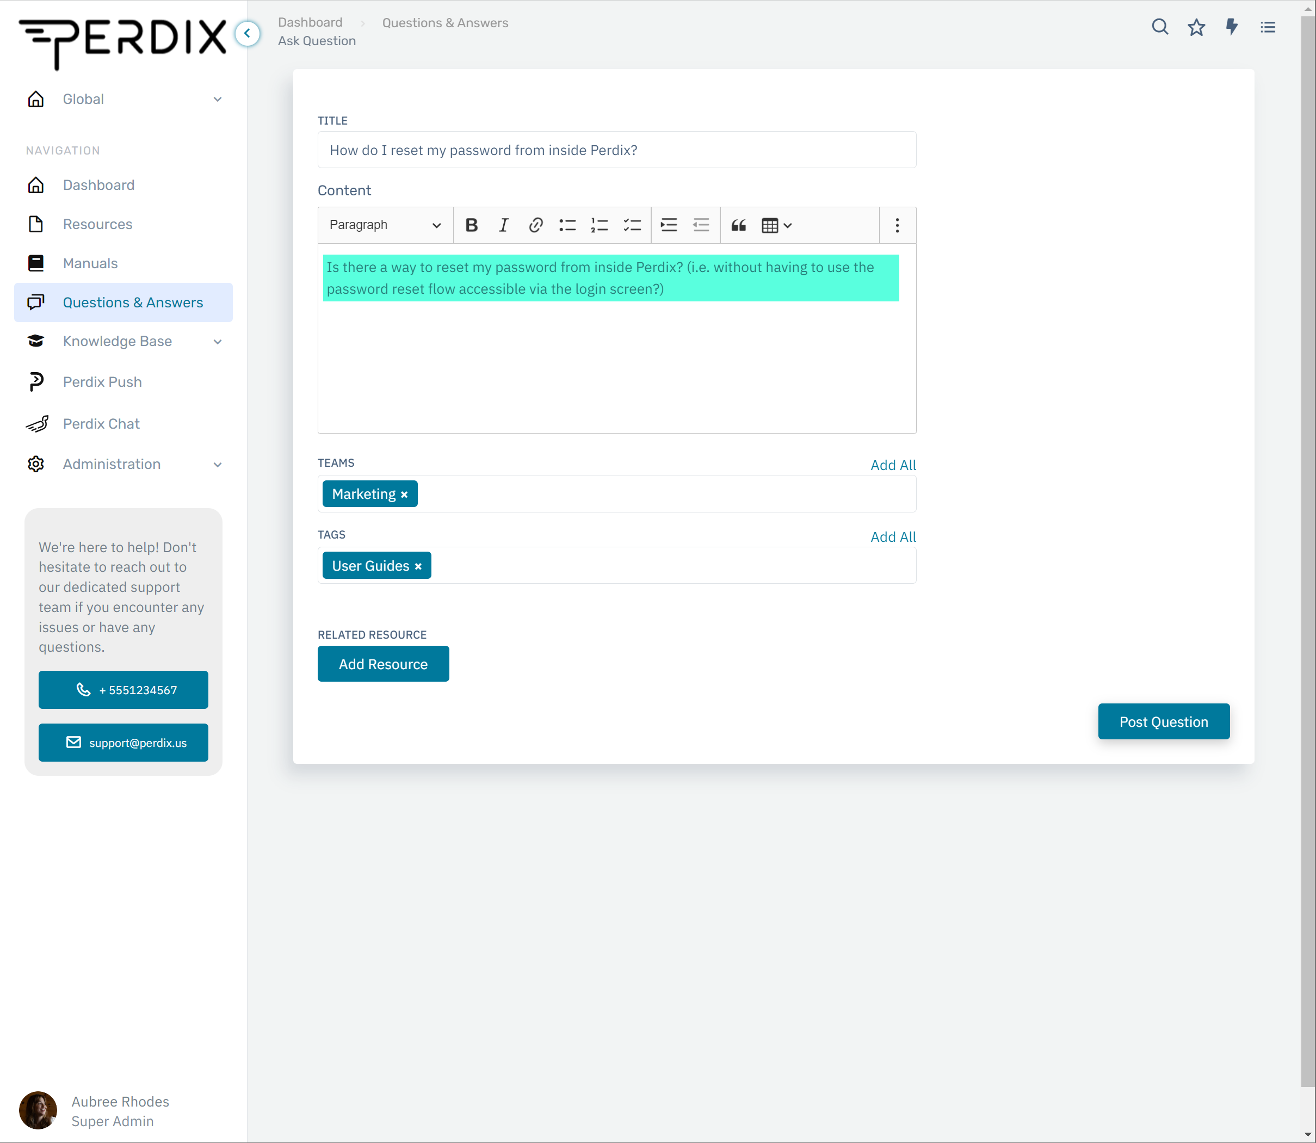Image resolution: width=1316 pixels, height=1143 pixels.
Task: Click Add Resource button
Action: (x=384, y=665)
